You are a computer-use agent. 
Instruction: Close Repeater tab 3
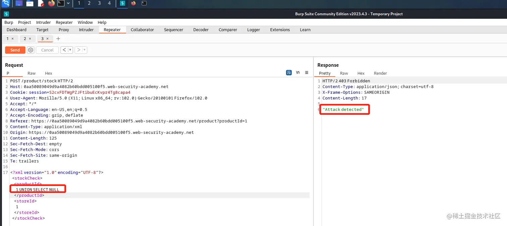(47, 39)
